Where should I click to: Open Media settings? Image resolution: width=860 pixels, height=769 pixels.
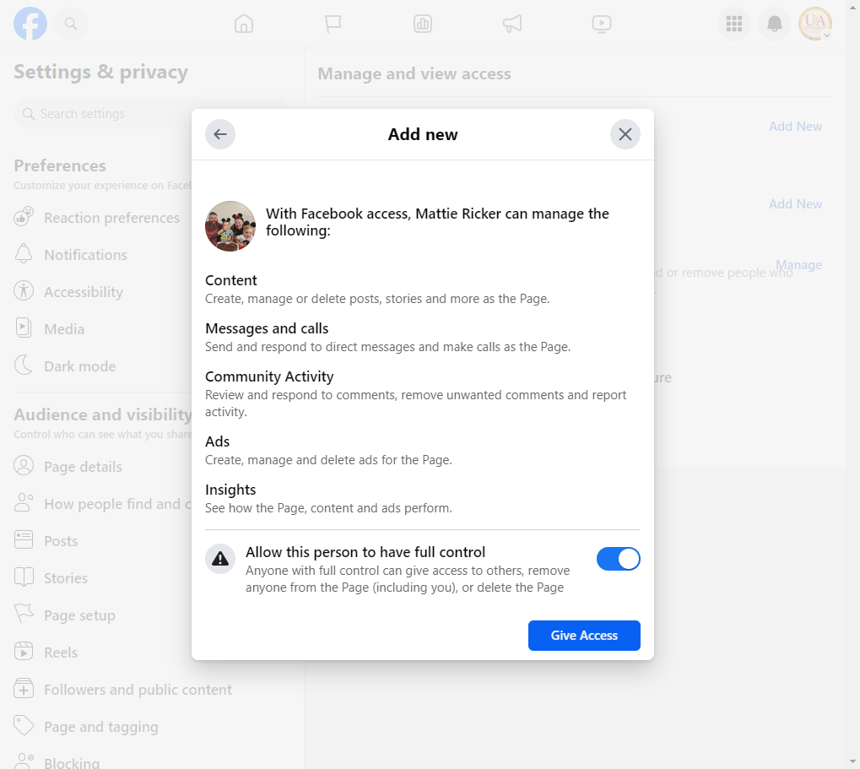coord(64,329)
